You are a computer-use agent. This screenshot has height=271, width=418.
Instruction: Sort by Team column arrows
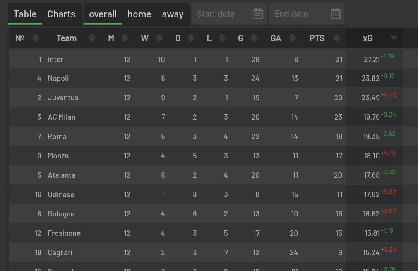pyautogui.click(x=92, y=38)
